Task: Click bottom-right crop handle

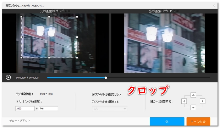Action: [77, 58]
